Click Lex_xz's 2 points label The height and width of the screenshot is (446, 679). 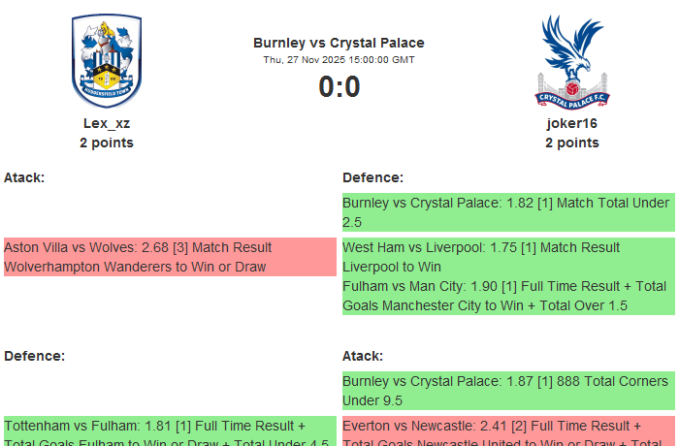click(x=107, y=143)
